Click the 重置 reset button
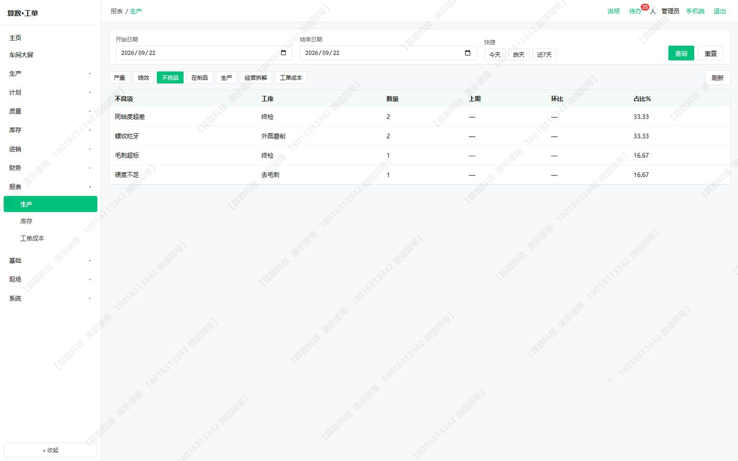Image resolution: width=738 pixels, height=461 pixels. (x=710, y=53)
